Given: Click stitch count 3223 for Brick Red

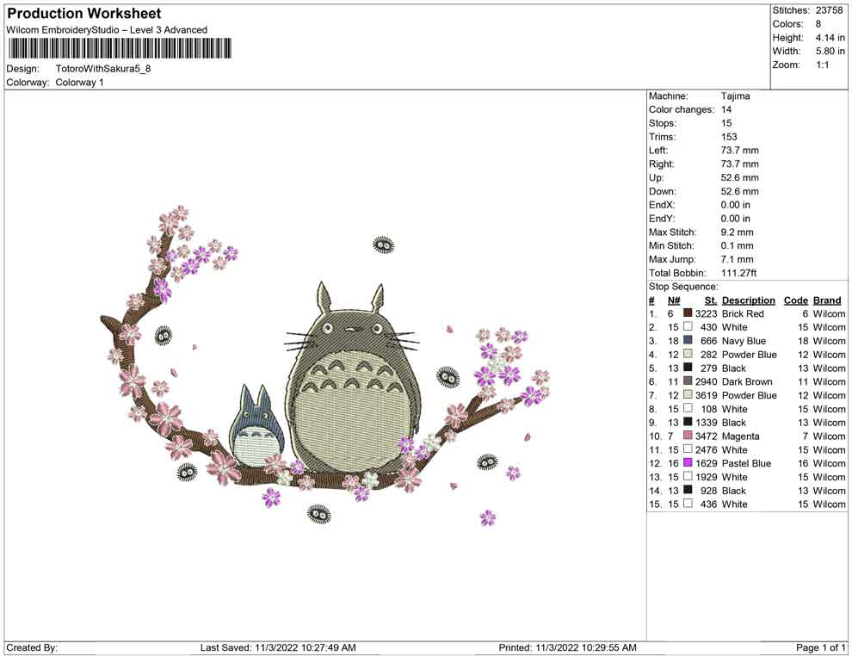Looking at the screenshot, I should 707,313.
